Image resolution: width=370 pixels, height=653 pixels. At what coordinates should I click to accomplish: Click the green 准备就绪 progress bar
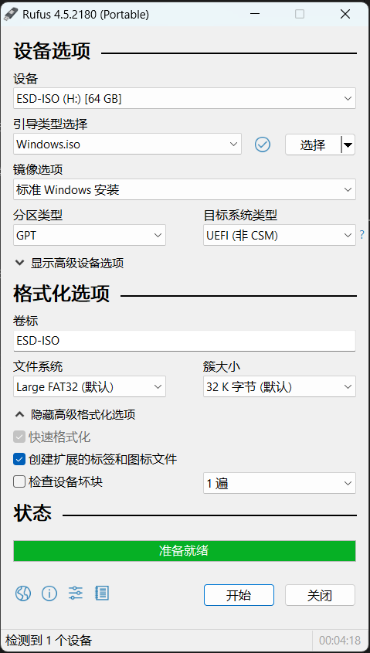[185, 551]
